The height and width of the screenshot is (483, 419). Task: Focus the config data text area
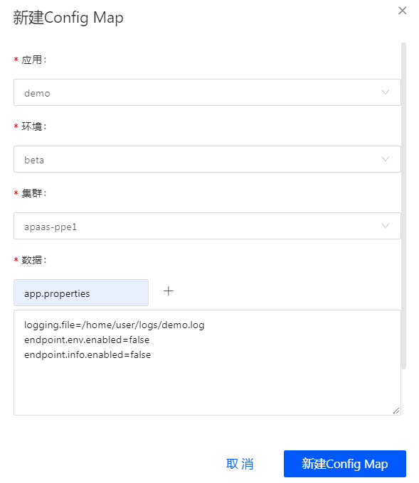click(x=207, y=362)
